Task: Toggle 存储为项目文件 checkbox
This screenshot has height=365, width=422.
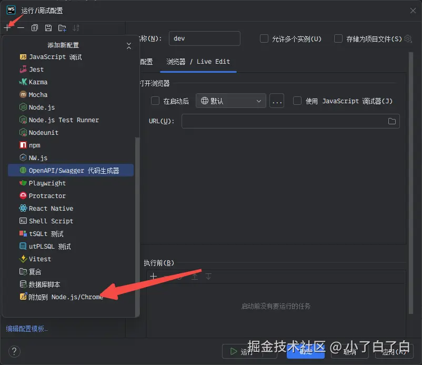Action: point(338,39)
